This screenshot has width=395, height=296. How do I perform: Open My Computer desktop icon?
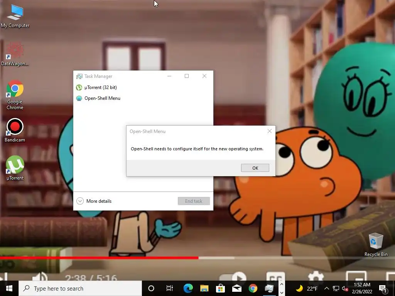(15, 16)
